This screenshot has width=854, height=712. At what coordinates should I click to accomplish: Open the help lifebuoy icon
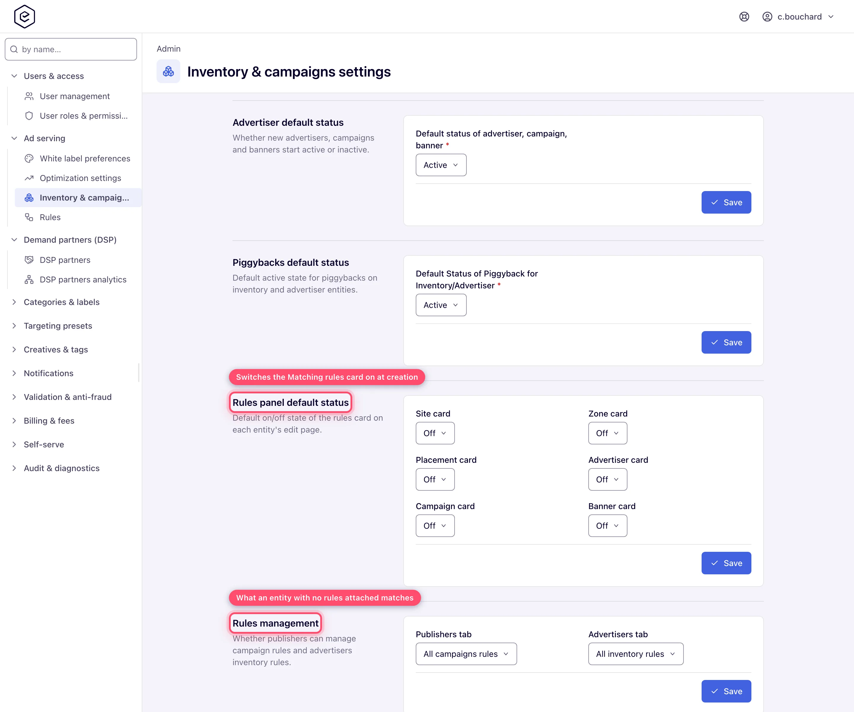(x=744, y=17)
